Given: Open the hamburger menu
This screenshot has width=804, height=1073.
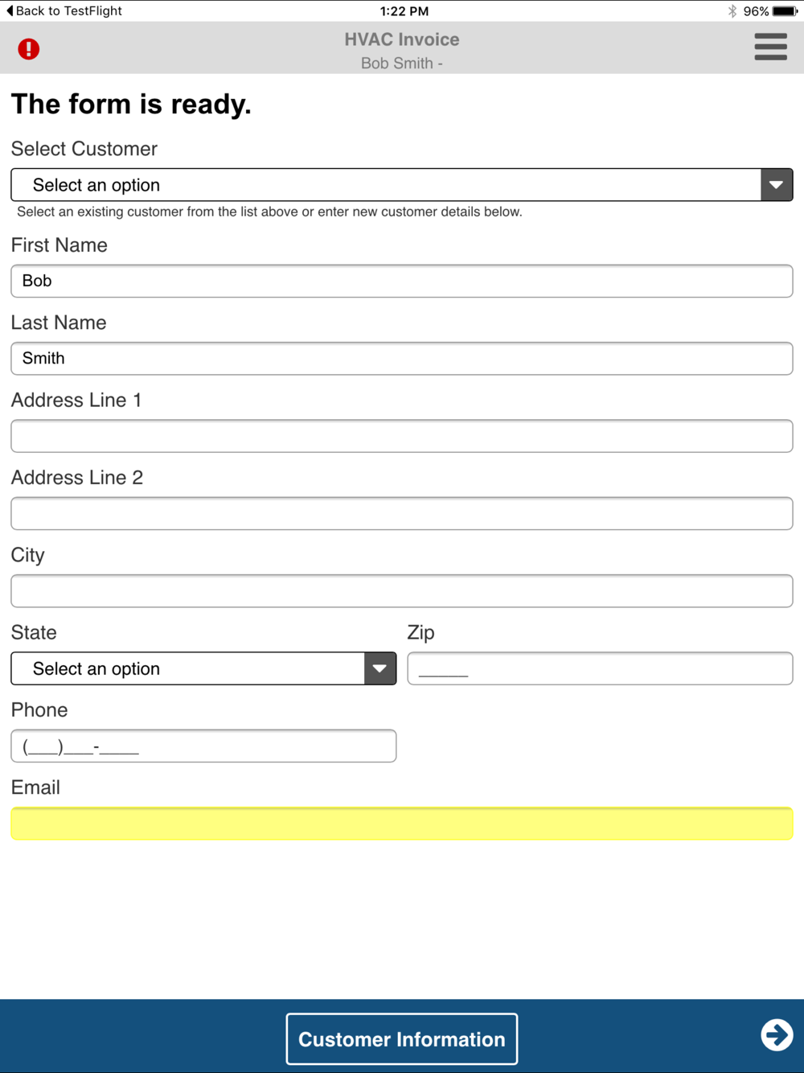Looking at the screenshot, I should point(770,47).
